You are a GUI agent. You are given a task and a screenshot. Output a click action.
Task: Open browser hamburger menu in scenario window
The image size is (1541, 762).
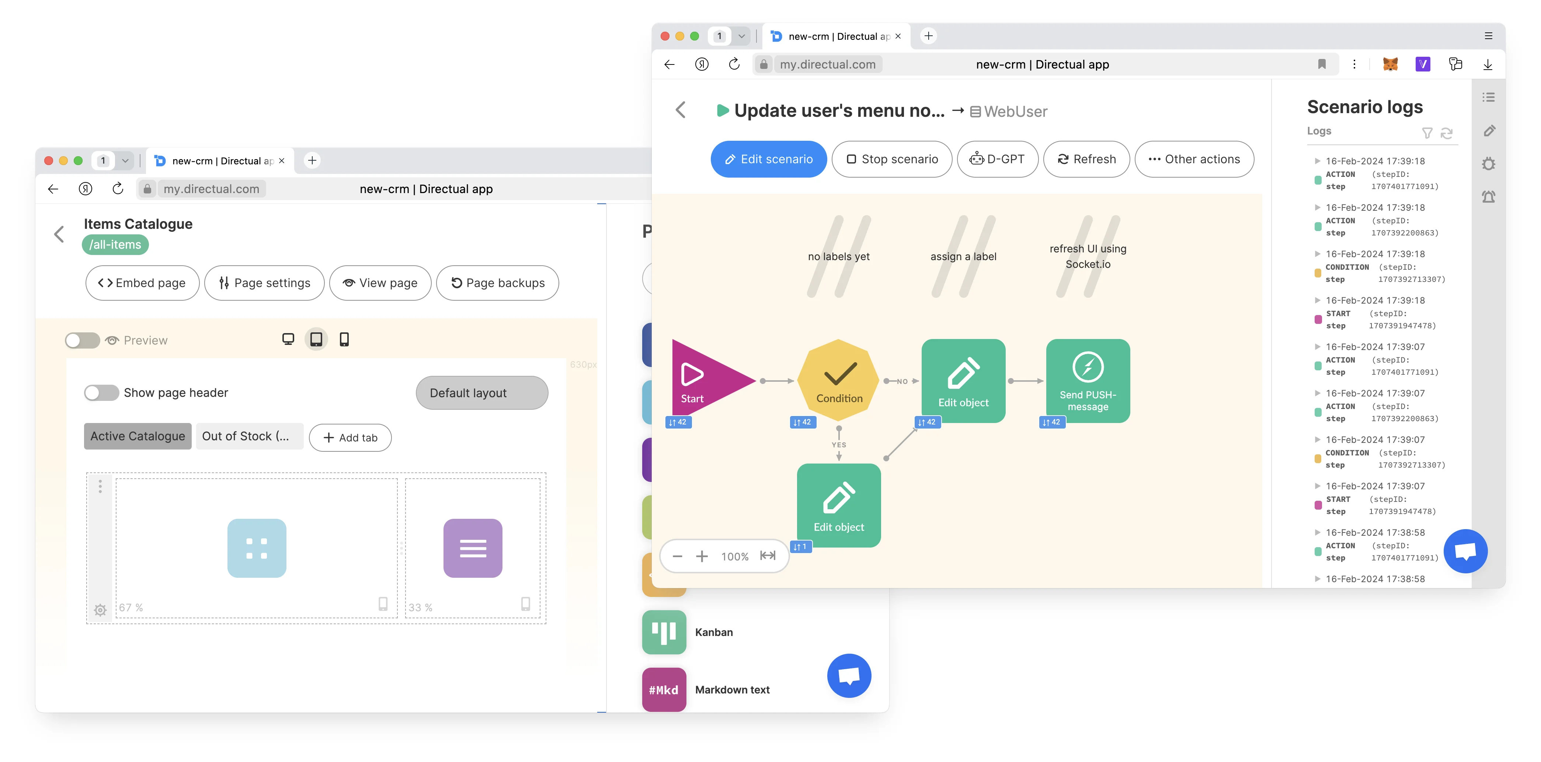[x=1488, y=36]
